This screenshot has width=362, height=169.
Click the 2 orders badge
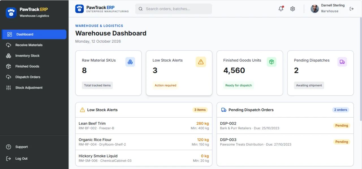(341, 110)
